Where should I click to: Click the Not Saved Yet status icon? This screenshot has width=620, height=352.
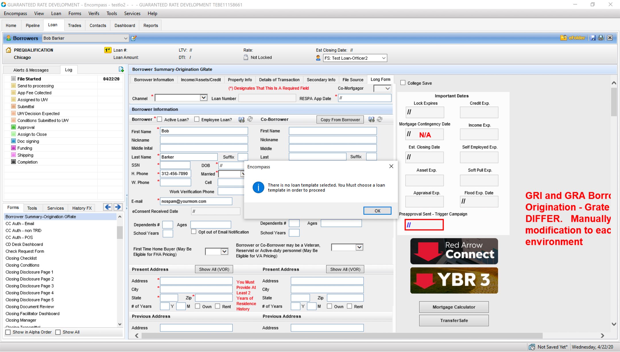click(x=532, y=347)
